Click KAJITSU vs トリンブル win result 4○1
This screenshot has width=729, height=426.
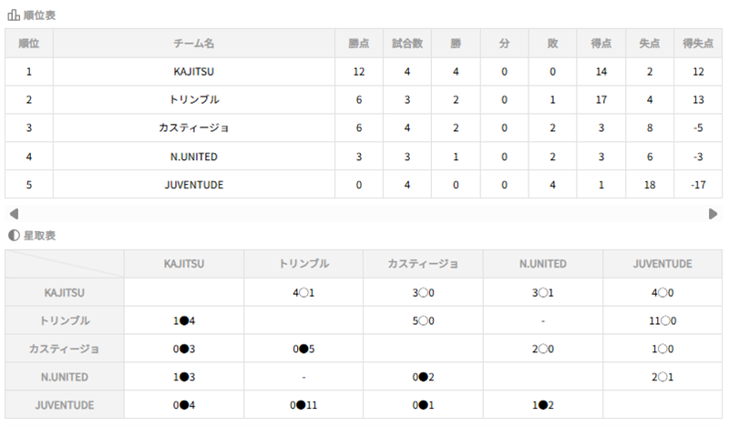coord(303,292)
